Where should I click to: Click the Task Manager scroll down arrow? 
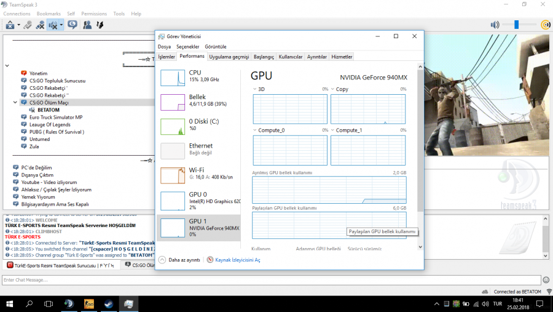click(x=420, y=247)
